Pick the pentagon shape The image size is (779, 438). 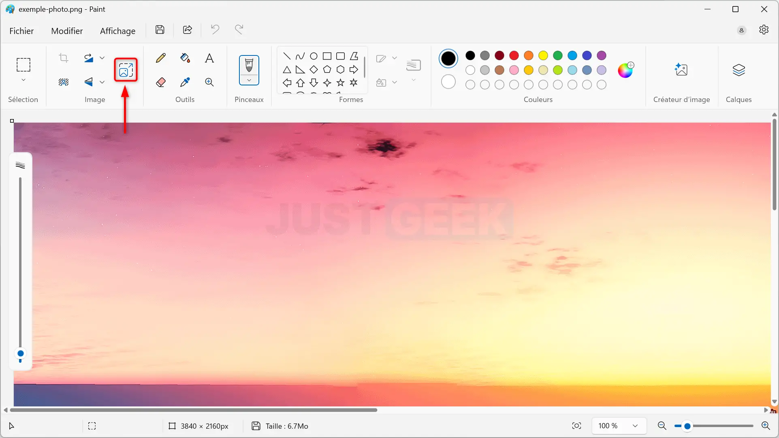click(327, 70)
